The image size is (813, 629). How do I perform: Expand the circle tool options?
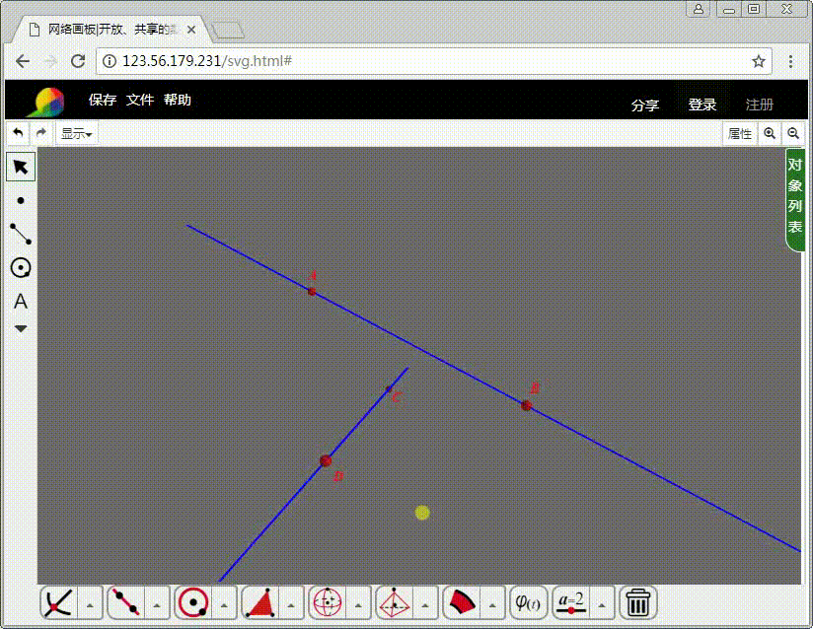224,604
